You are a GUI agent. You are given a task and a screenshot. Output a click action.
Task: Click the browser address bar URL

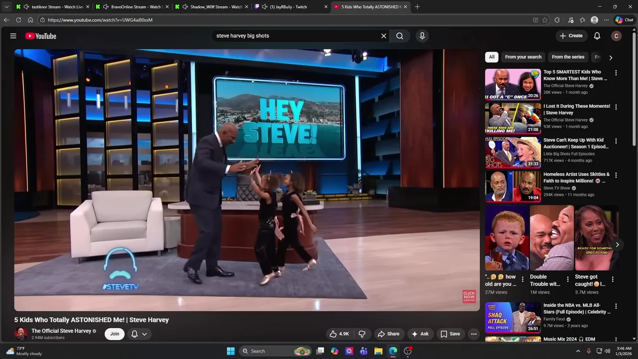100,20
